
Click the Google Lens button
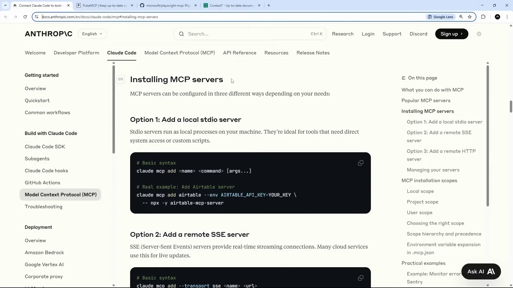[441, 17]
